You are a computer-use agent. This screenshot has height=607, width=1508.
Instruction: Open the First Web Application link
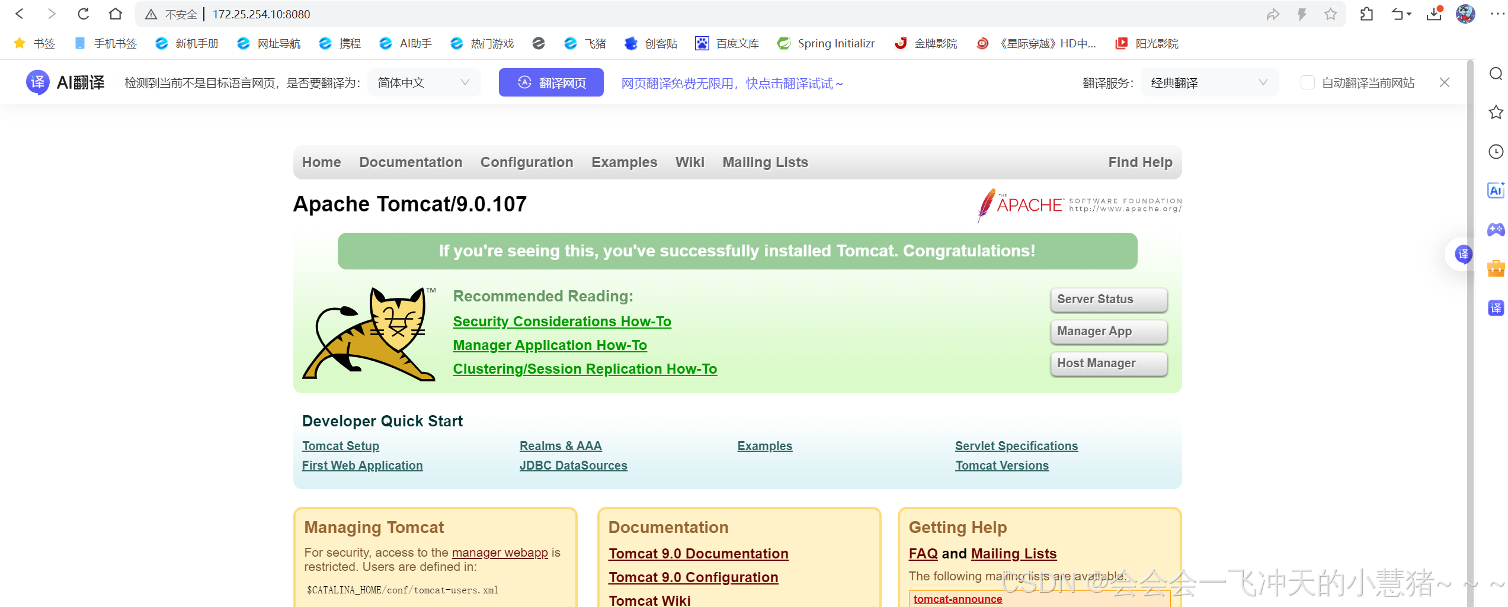(363, 465)
